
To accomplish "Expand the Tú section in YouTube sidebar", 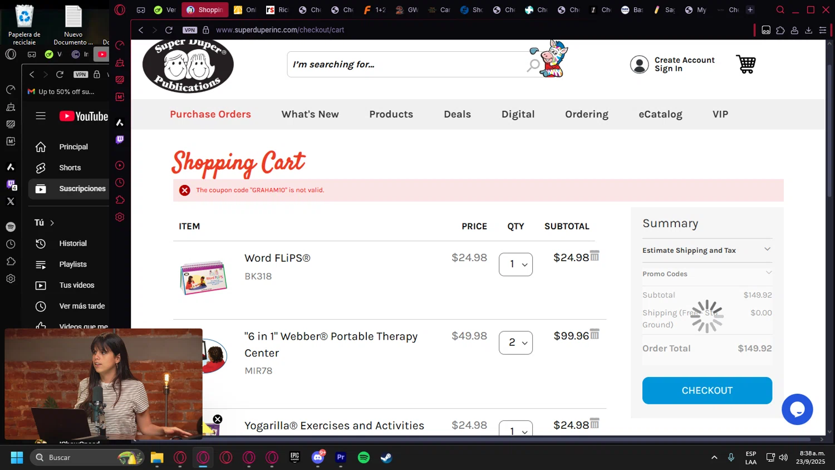I will pos(45,223).
